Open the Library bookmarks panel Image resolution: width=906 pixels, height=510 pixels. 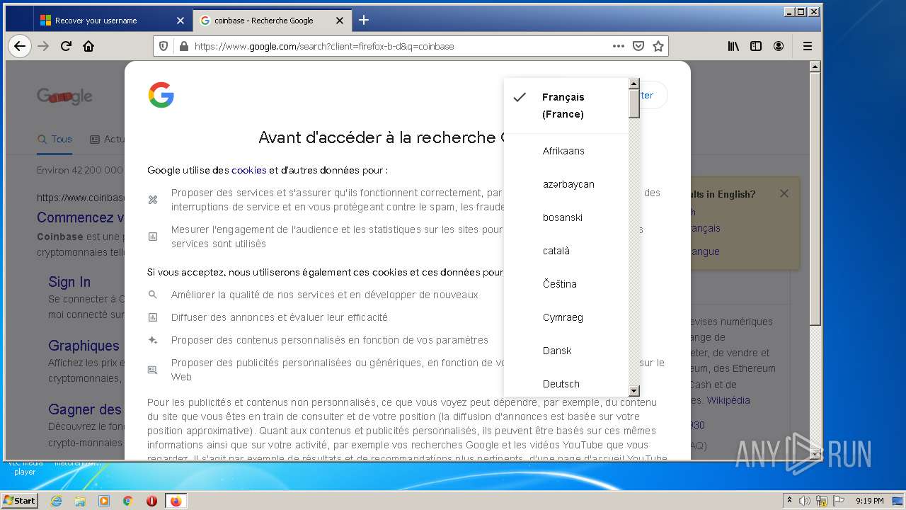pos(734,46)
